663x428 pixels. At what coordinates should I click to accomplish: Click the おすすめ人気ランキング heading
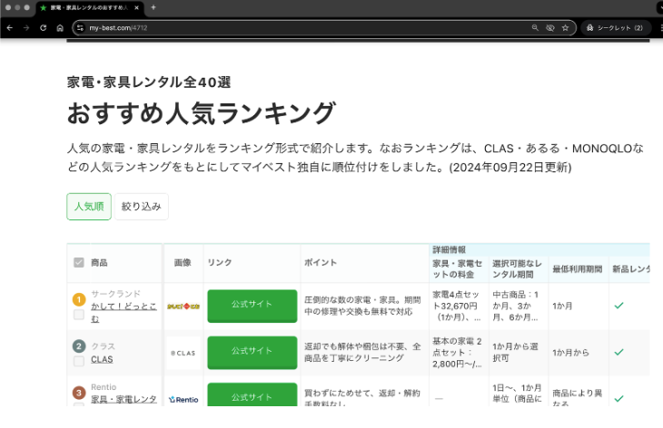(x=202, y=113)
